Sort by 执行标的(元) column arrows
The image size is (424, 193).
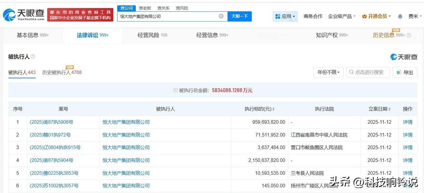[273, 109]
